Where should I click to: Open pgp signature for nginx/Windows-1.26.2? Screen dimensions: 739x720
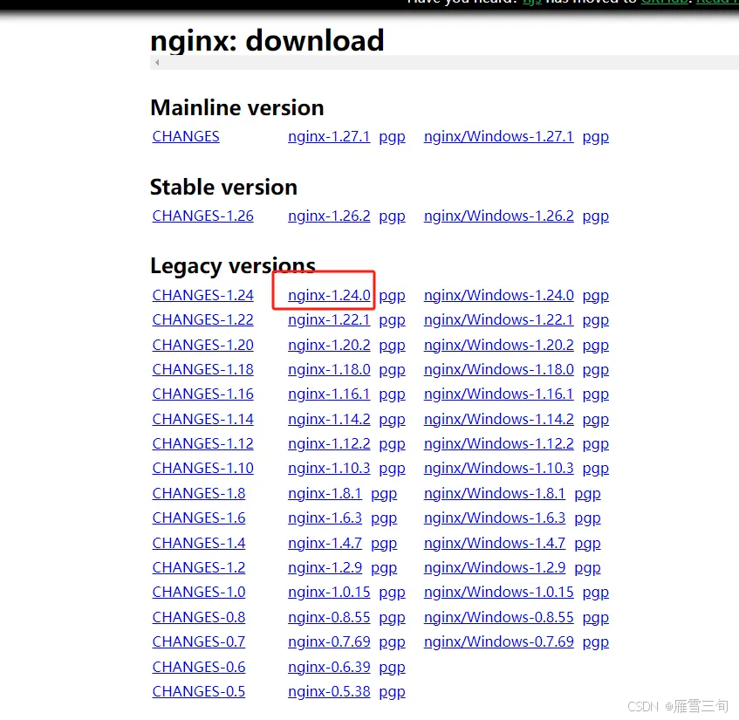pos(596,216)
